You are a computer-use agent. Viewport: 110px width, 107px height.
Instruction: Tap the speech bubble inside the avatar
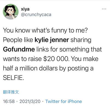point(16,16)
